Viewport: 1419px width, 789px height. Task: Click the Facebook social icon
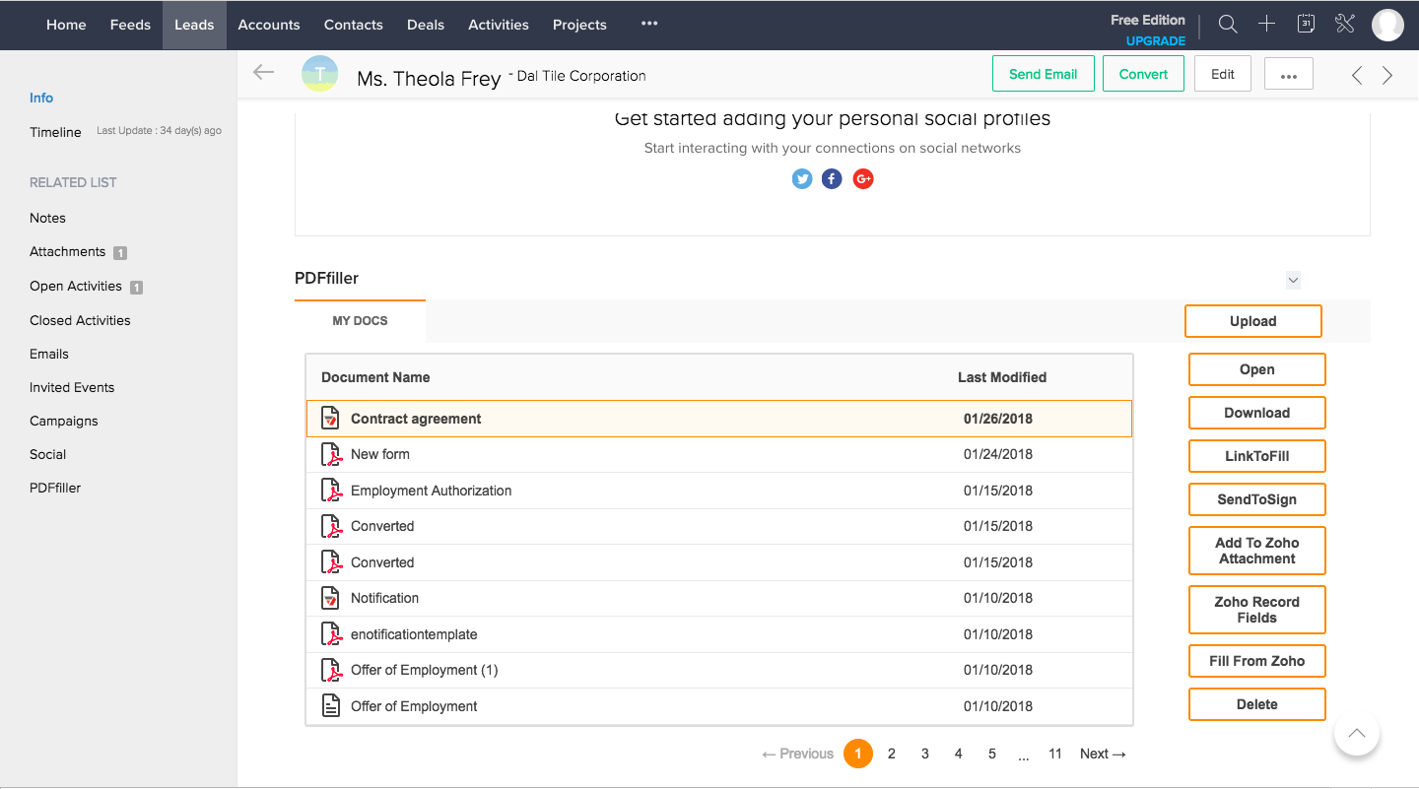point(833,179)
